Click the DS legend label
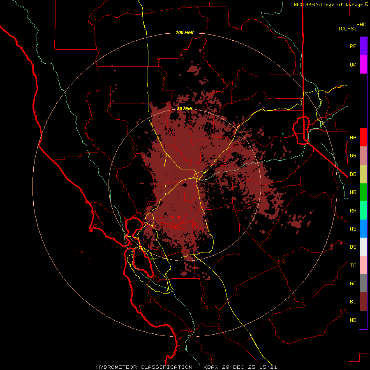Screen dimensions: 370x370 point(353,247)
